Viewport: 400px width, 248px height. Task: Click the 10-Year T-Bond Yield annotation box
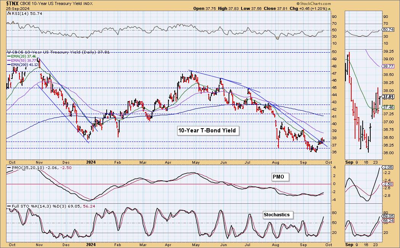pos(208,130)
